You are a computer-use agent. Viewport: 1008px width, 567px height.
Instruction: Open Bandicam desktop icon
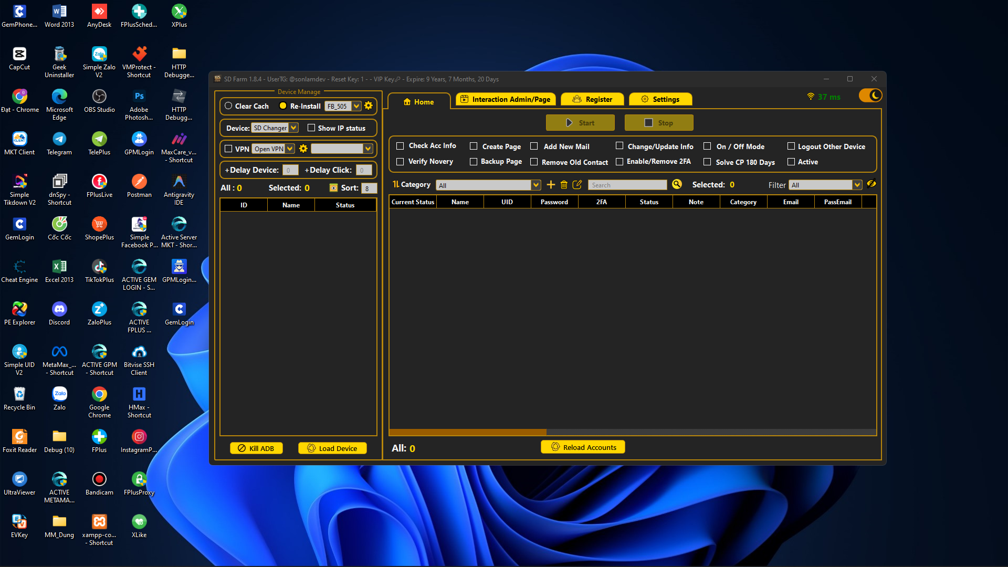99,484
